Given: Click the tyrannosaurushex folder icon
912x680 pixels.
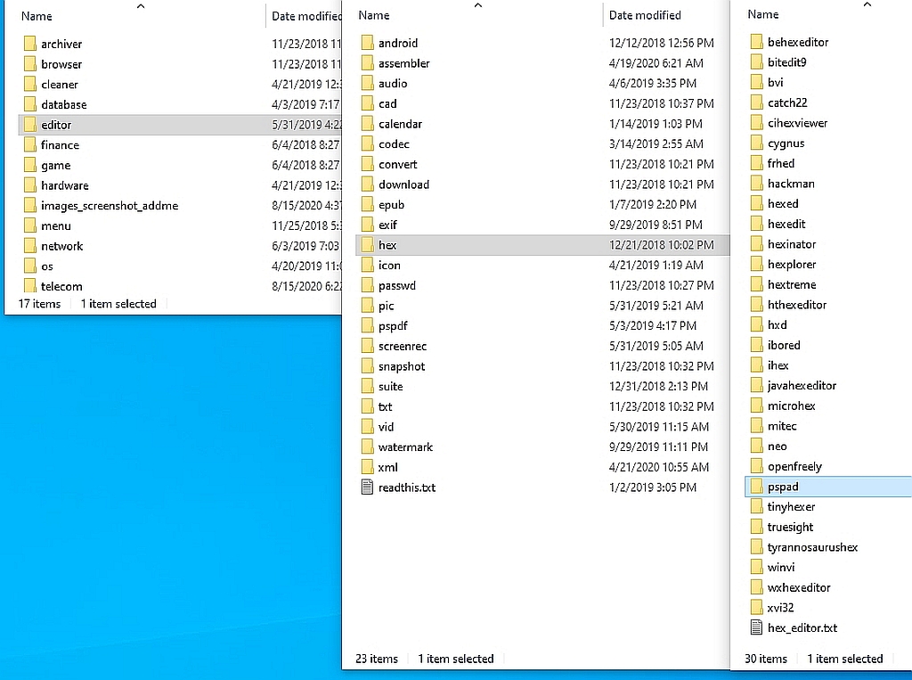Looking at the screenshot, I should (x=756, y=547).
